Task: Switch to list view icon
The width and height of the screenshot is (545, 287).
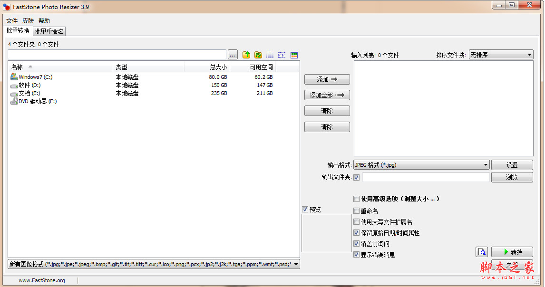Action: 282,55
